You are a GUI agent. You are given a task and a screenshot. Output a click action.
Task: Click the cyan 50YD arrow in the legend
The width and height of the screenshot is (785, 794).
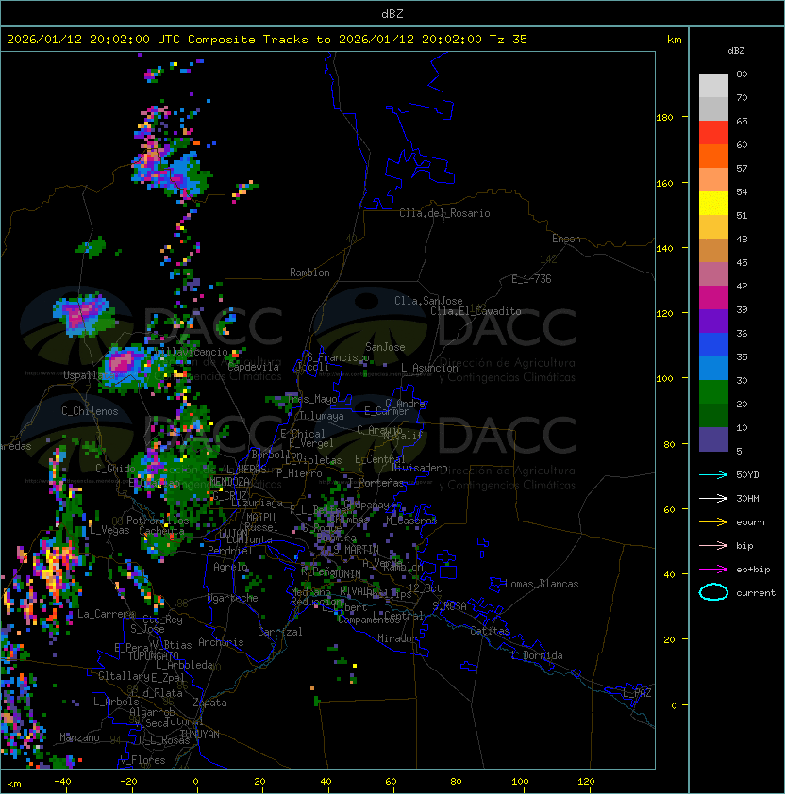point(713,474)
